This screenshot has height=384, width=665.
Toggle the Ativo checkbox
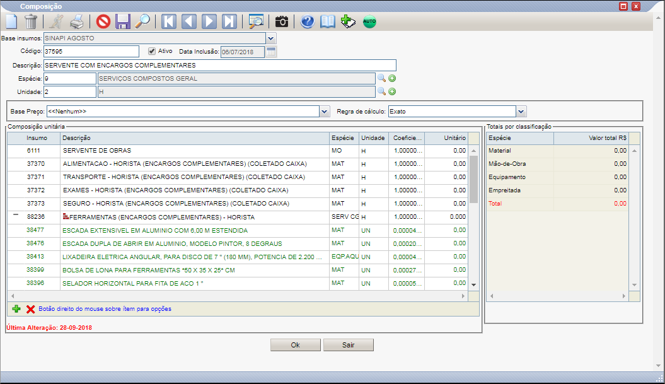tap(152, 51)
